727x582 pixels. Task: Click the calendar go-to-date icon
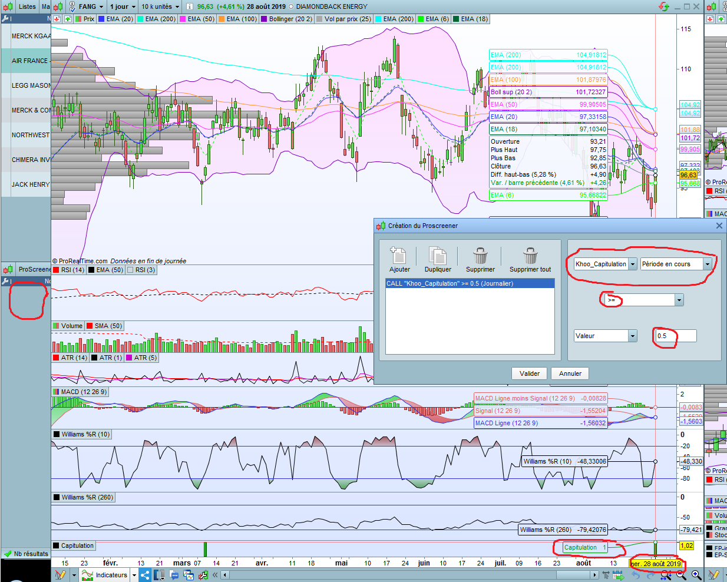[x=619, y=574]
